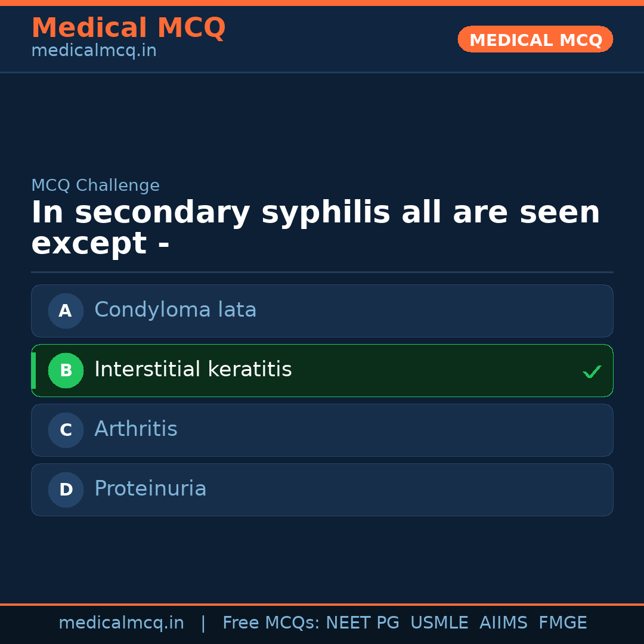Open the medicalmcq.in link in the footer
Screen dimensions: 644x644
click(121, 623)
